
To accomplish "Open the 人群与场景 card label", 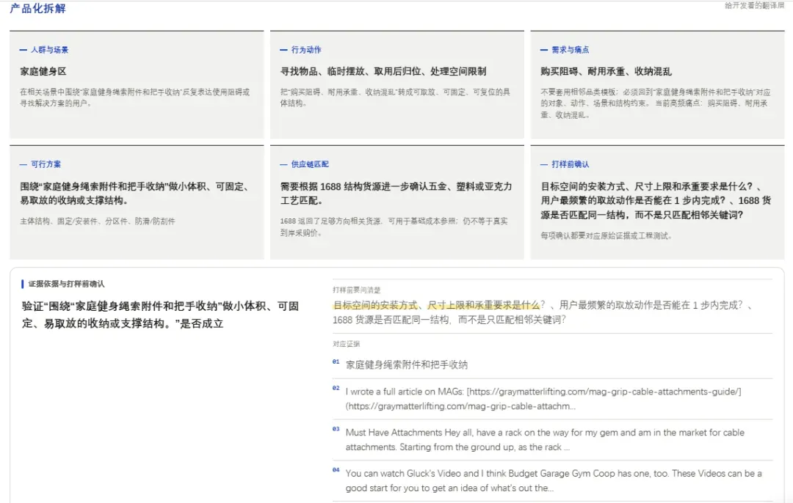I will click(50, 49).
